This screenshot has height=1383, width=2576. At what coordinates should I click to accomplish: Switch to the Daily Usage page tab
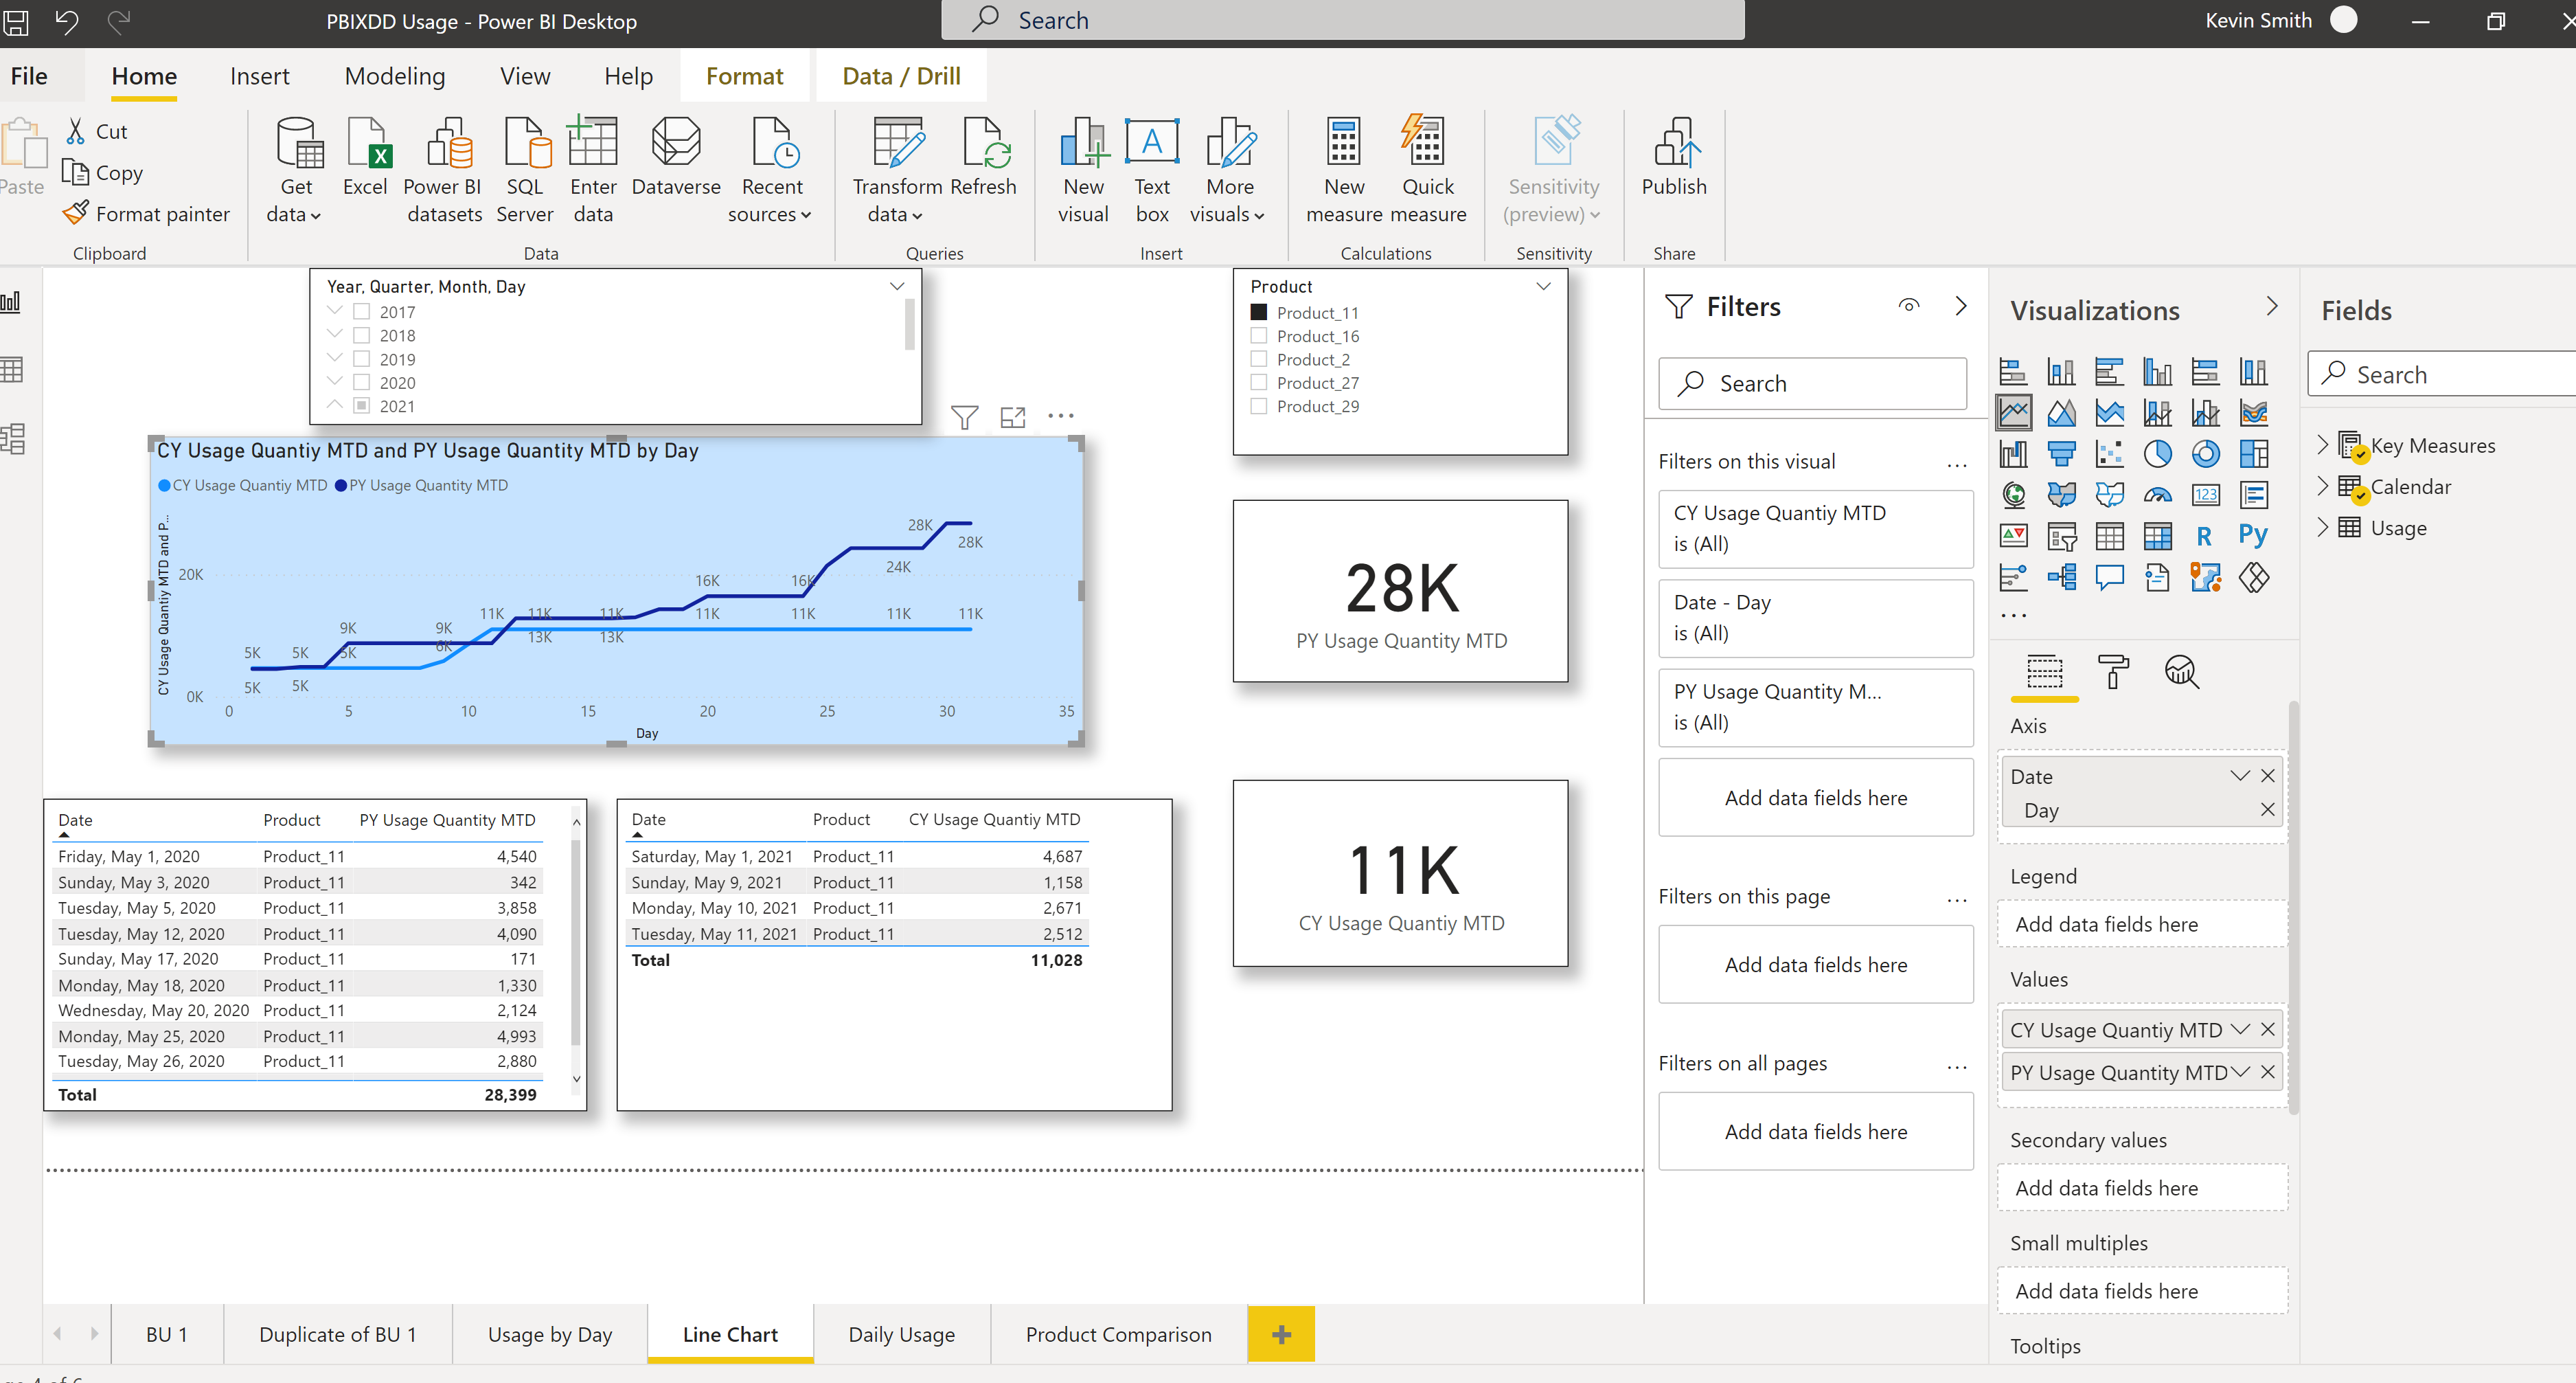point(902,1334)
